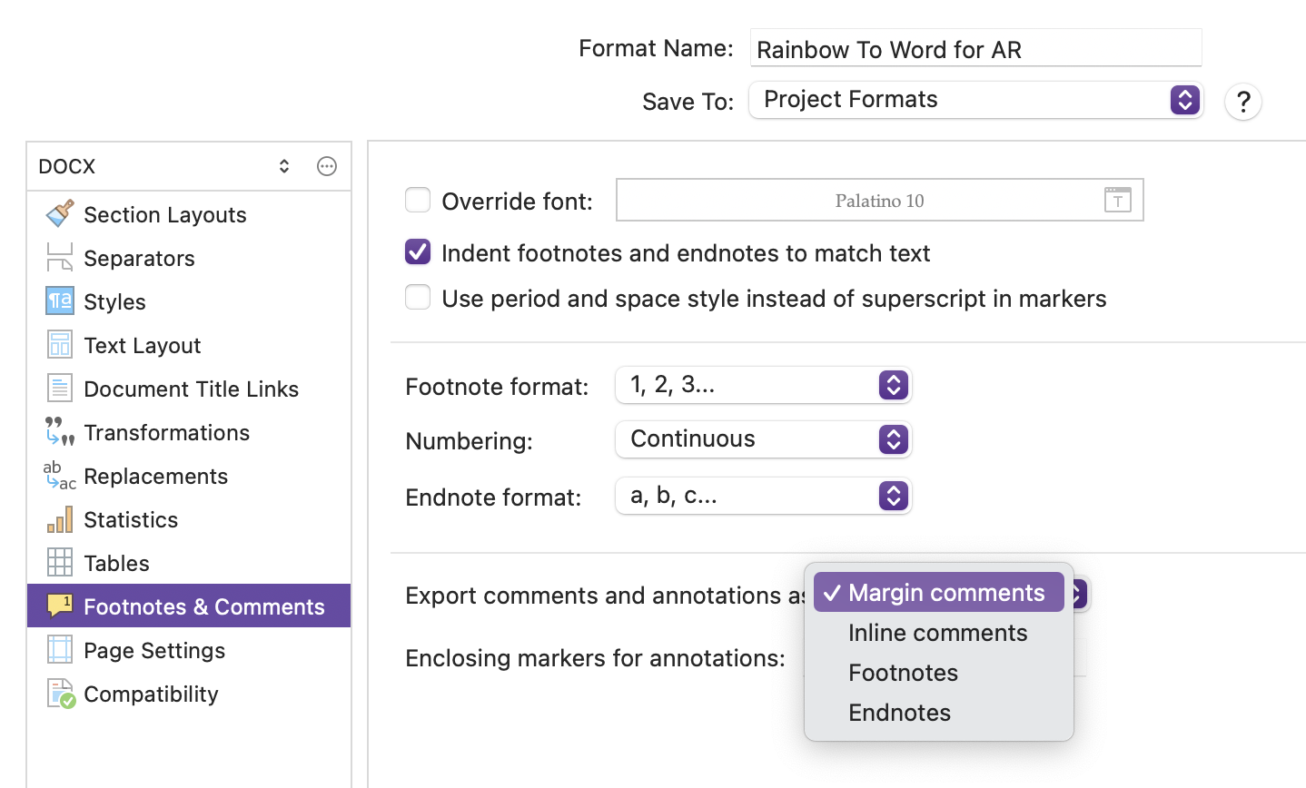The height and width of the screenshot is (788, 1306).
Task: Enable the Override font checkbox
Action: pos(418,200)
